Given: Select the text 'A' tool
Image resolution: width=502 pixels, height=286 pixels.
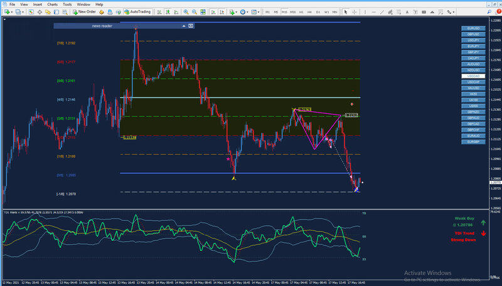Looking at the screenshot, I should point(407,12).
